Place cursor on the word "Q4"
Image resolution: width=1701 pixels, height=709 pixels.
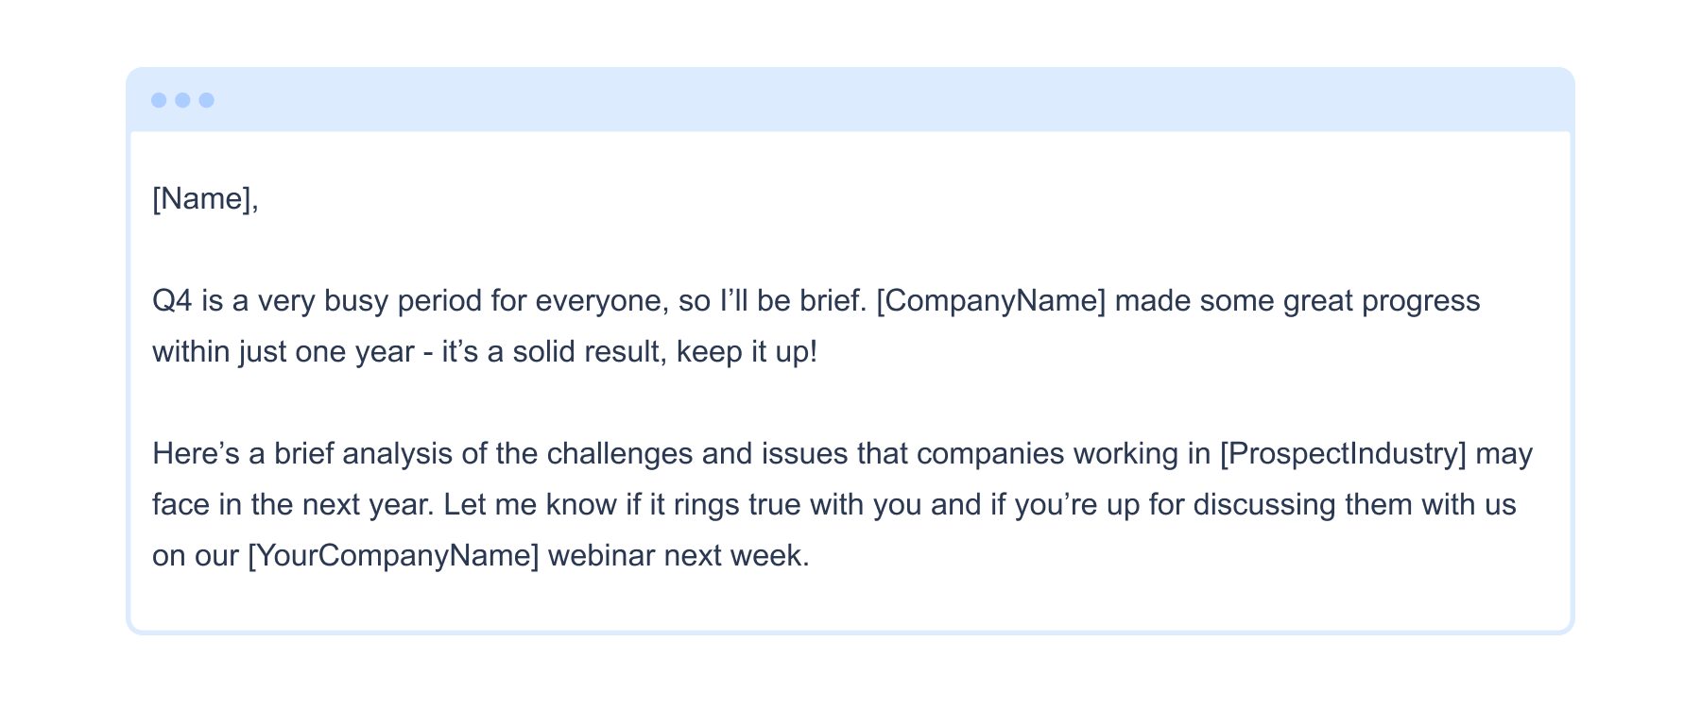point(172,301)
